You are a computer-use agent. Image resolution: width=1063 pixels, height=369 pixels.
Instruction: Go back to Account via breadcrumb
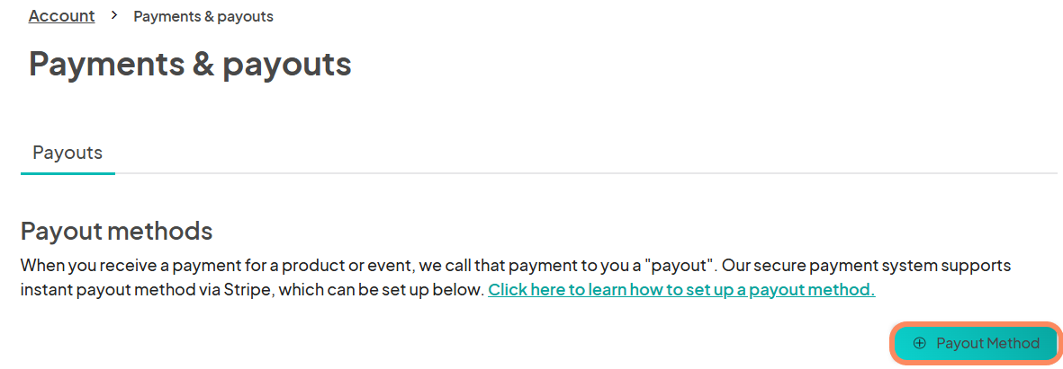tap(62, 16)
